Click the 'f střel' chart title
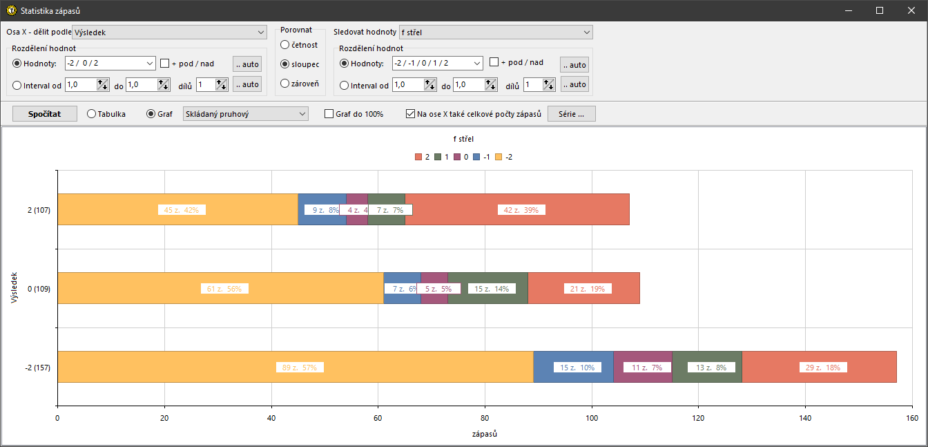928x447 pixels. (463, 139)
